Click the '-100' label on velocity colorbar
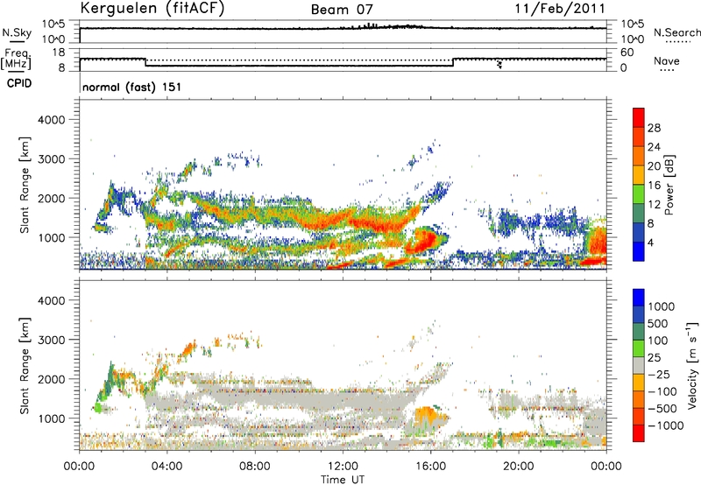 [x=662, y=391]
